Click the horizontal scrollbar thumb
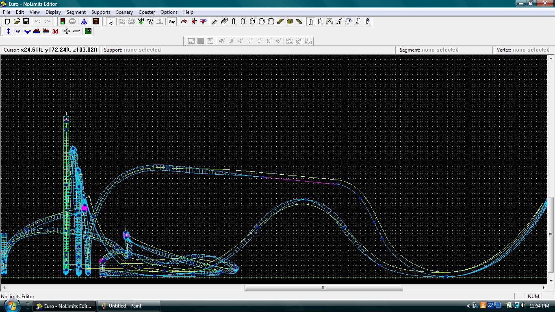This screenshot has width=555, height=312. [324, 288]
